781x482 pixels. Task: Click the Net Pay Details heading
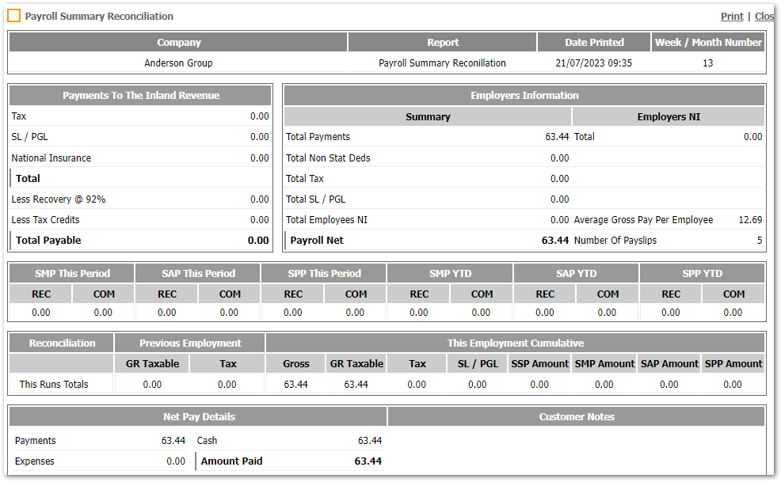[x=198, y=417]
